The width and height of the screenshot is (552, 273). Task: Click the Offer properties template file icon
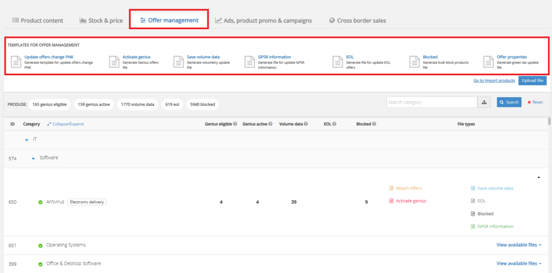point(488,62)
